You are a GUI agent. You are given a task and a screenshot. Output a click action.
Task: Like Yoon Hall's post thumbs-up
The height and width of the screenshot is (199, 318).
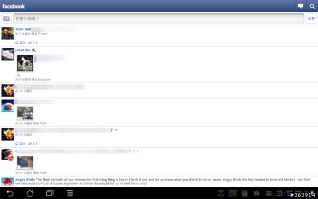click(33, 43)
